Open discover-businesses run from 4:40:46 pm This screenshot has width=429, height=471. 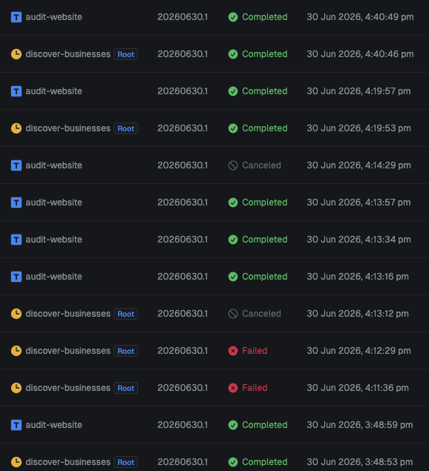click(68, 54)
